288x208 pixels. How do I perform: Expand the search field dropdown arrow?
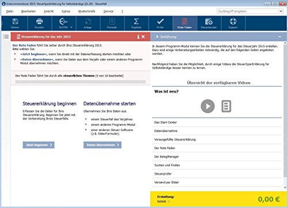[x=281, y=11]
